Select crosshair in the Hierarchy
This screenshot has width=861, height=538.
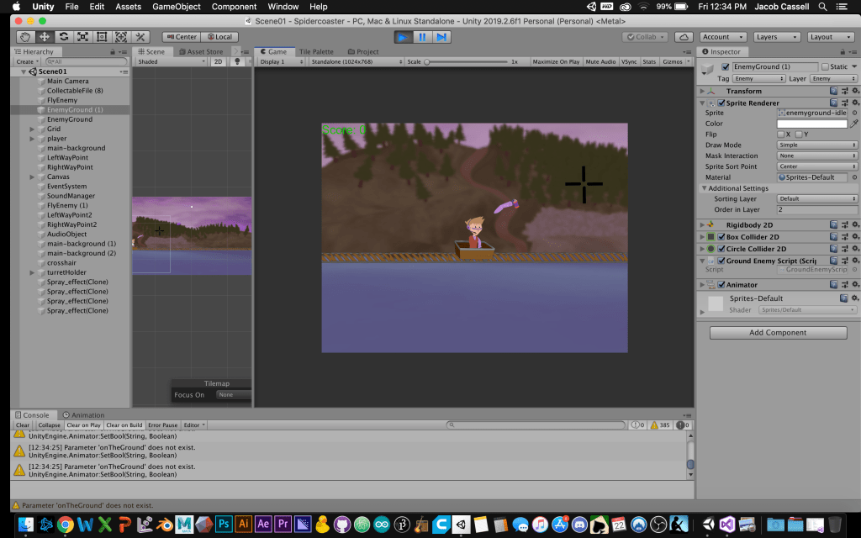tap(63, 263)
